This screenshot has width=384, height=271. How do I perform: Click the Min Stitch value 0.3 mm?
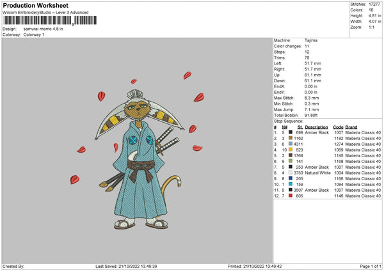click(x=312, y=104)
